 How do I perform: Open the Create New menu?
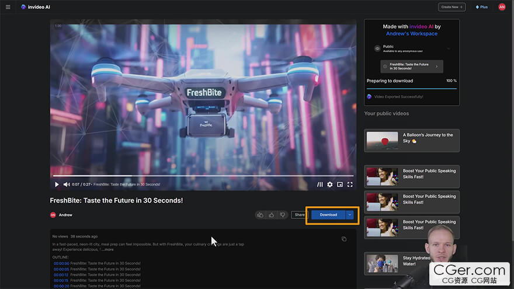tap(452, 7)
